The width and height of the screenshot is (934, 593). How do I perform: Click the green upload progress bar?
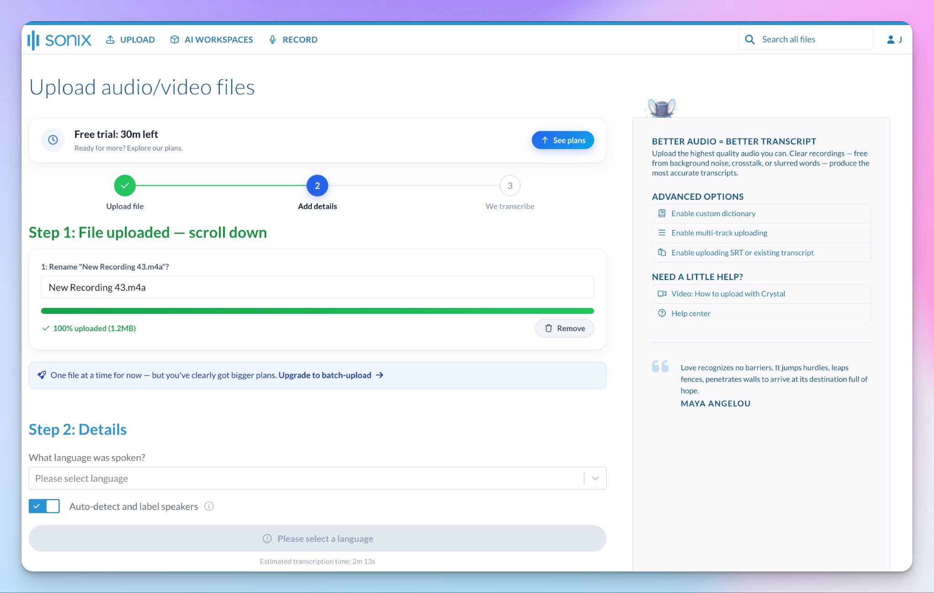317,311
